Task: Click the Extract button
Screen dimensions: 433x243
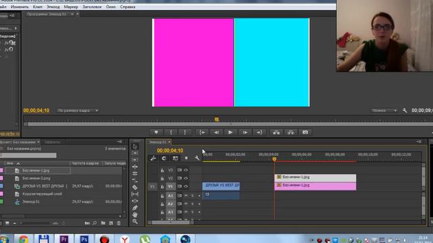Action: pyautogui.click(x=291, y=132)
